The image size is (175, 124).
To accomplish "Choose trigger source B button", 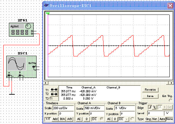I will click(164, 107).
